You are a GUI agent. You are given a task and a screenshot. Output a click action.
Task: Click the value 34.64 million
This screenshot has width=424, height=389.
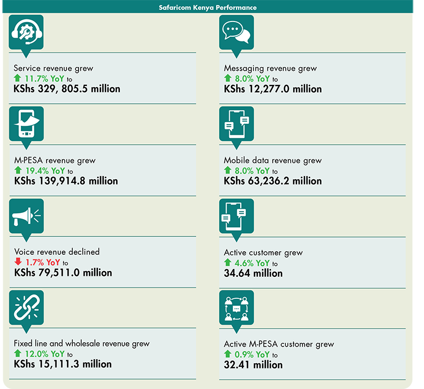point(253,273)
